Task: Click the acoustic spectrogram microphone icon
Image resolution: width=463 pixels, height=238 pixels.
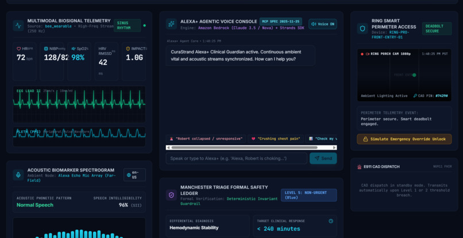Action: 18,175
